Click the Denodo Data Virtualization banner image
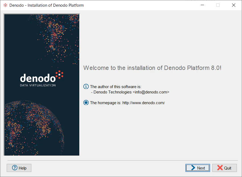This screenshot has height=177, width=242. click(x=42, y=85)
